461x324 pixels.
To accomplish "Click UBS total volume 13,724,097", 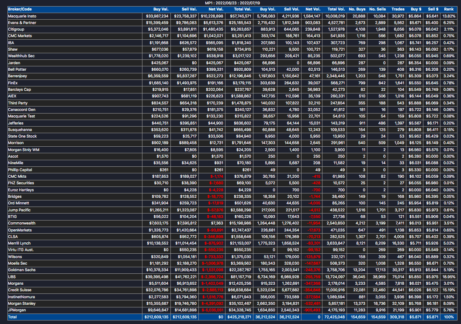I will click(334, 277).
